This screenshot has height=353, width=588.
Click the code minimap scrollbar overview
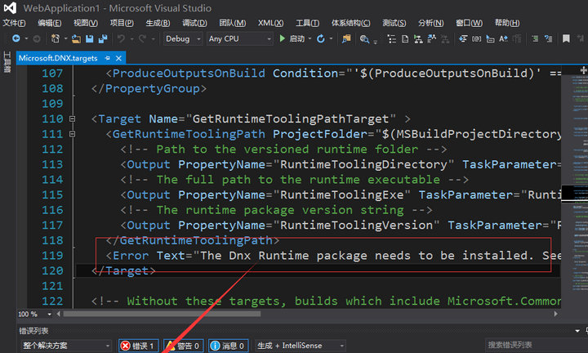click(574, 188)
